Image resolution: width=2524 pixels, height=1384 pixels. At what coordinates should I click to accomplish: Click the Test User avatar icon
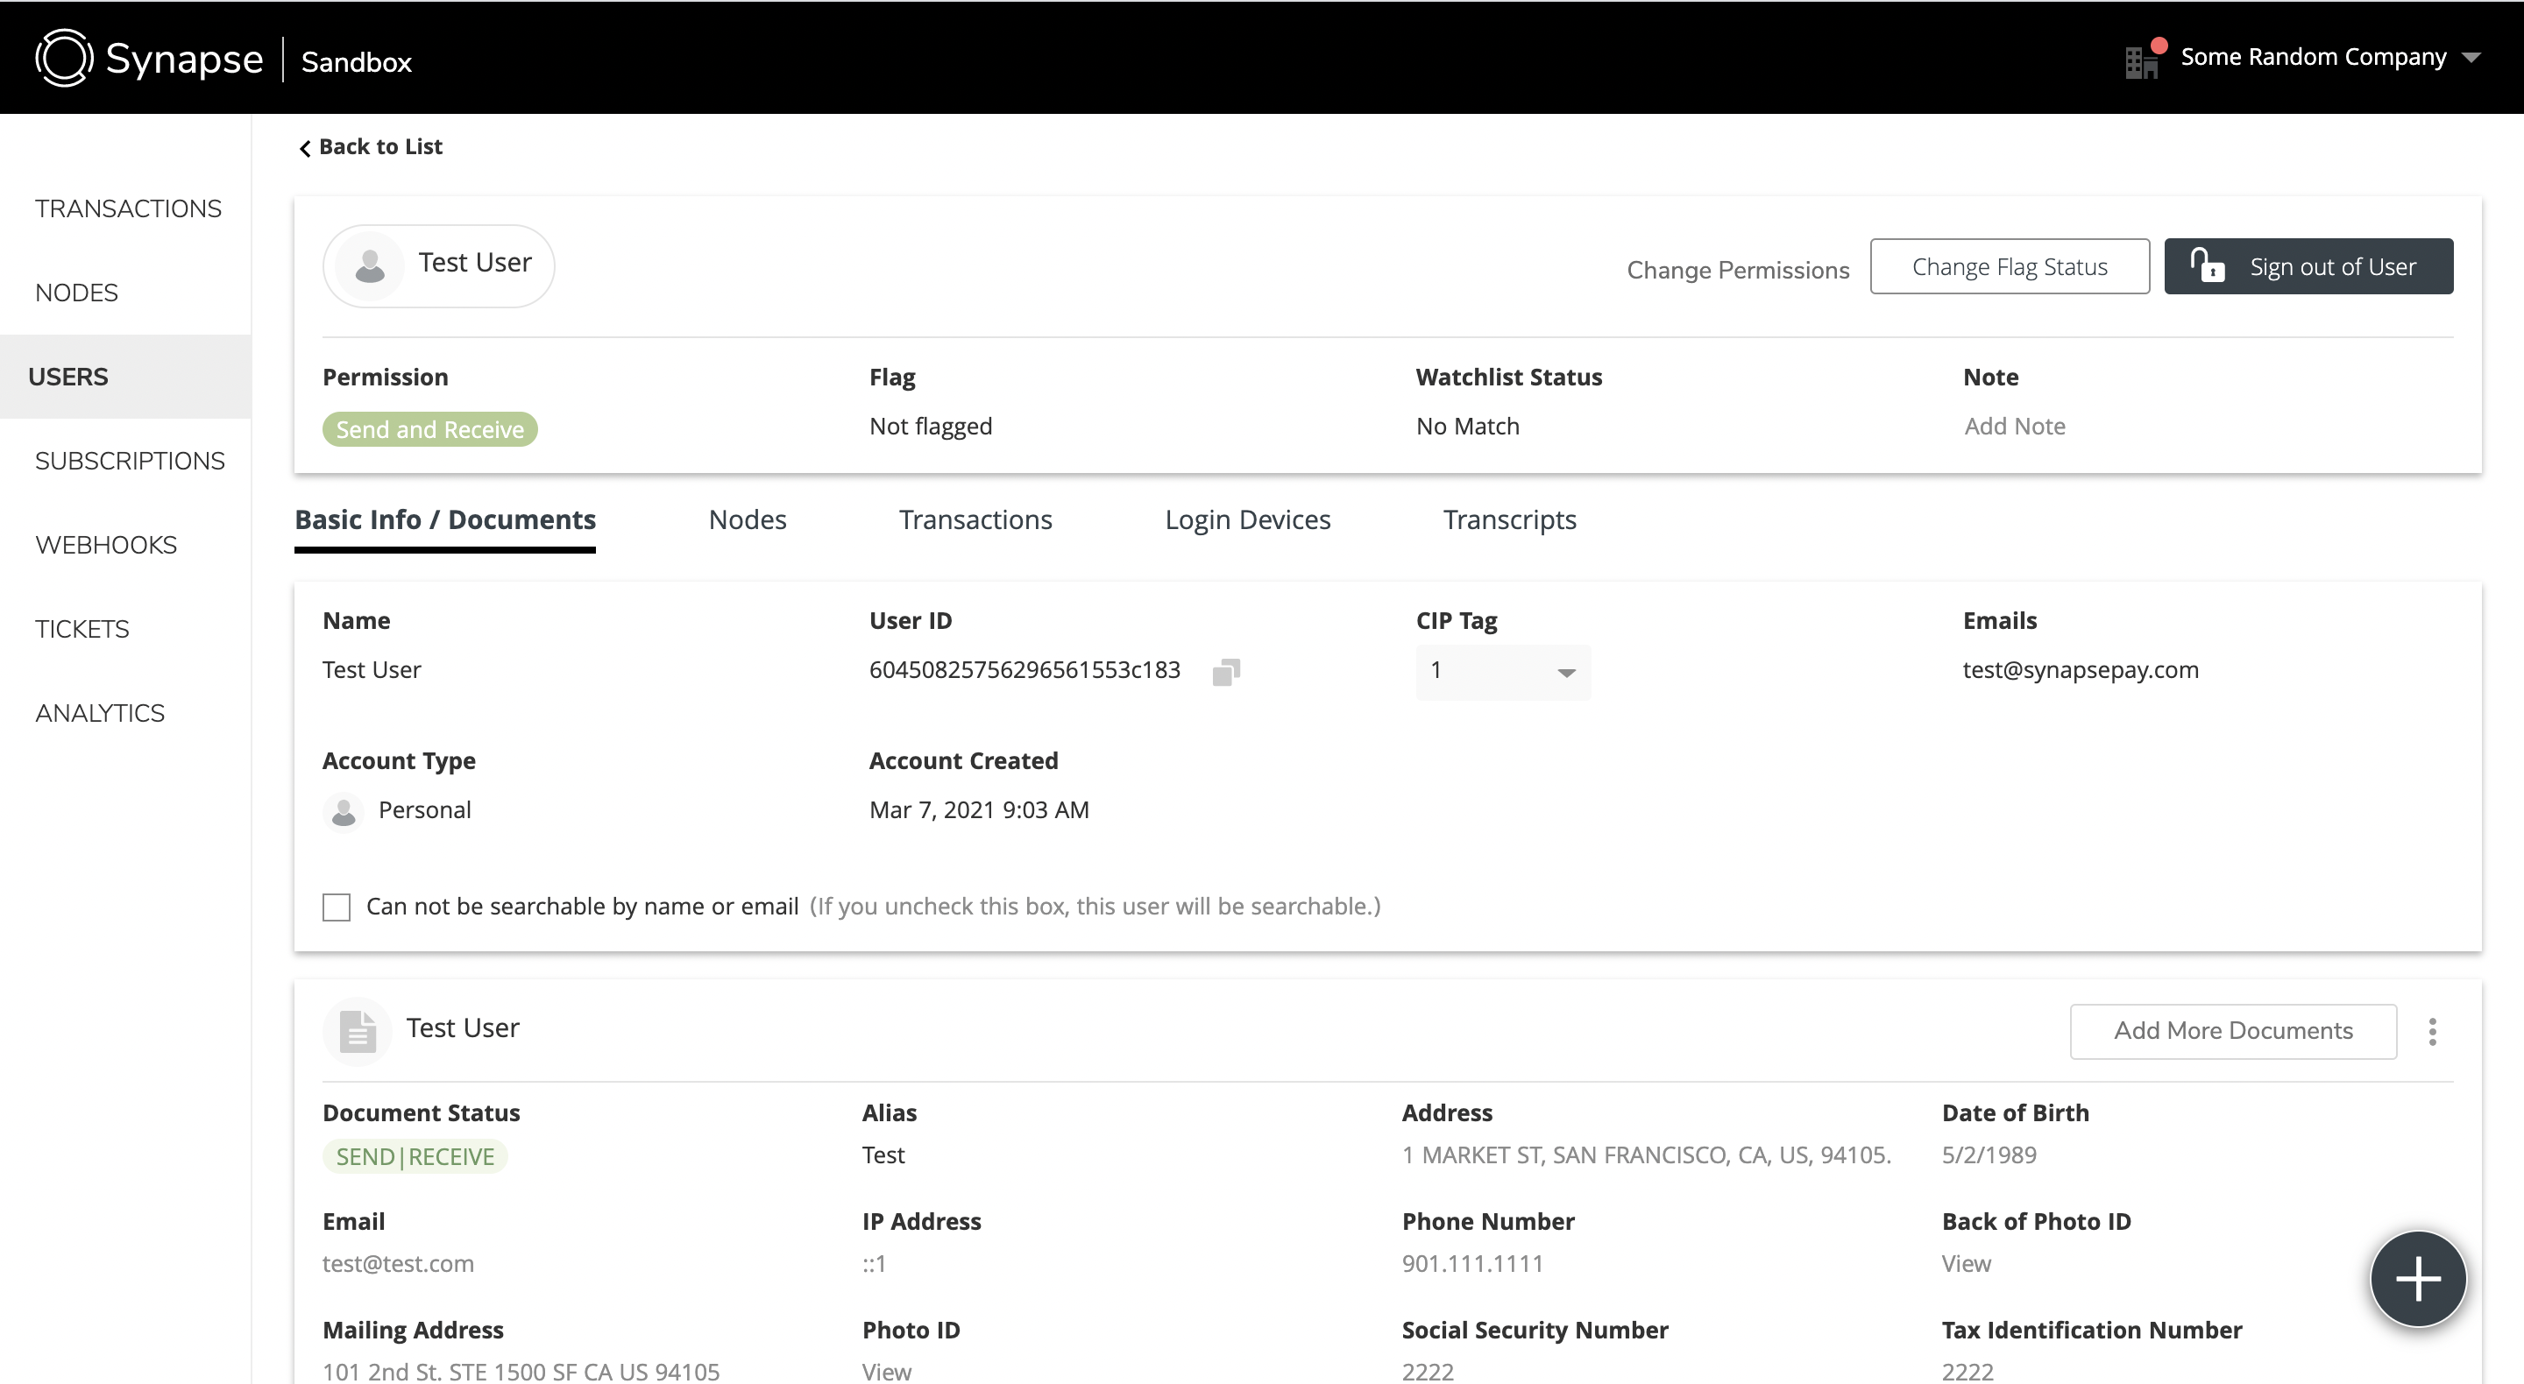coord(369,265)
